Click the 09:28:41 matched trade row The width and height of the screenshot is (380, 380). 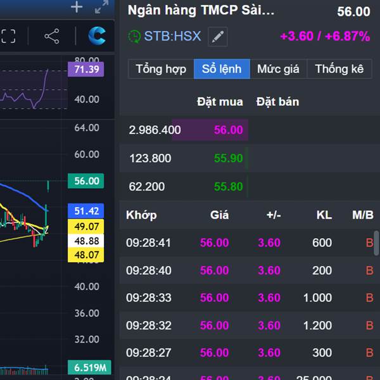pyautogui.click(x=247, y=243)
